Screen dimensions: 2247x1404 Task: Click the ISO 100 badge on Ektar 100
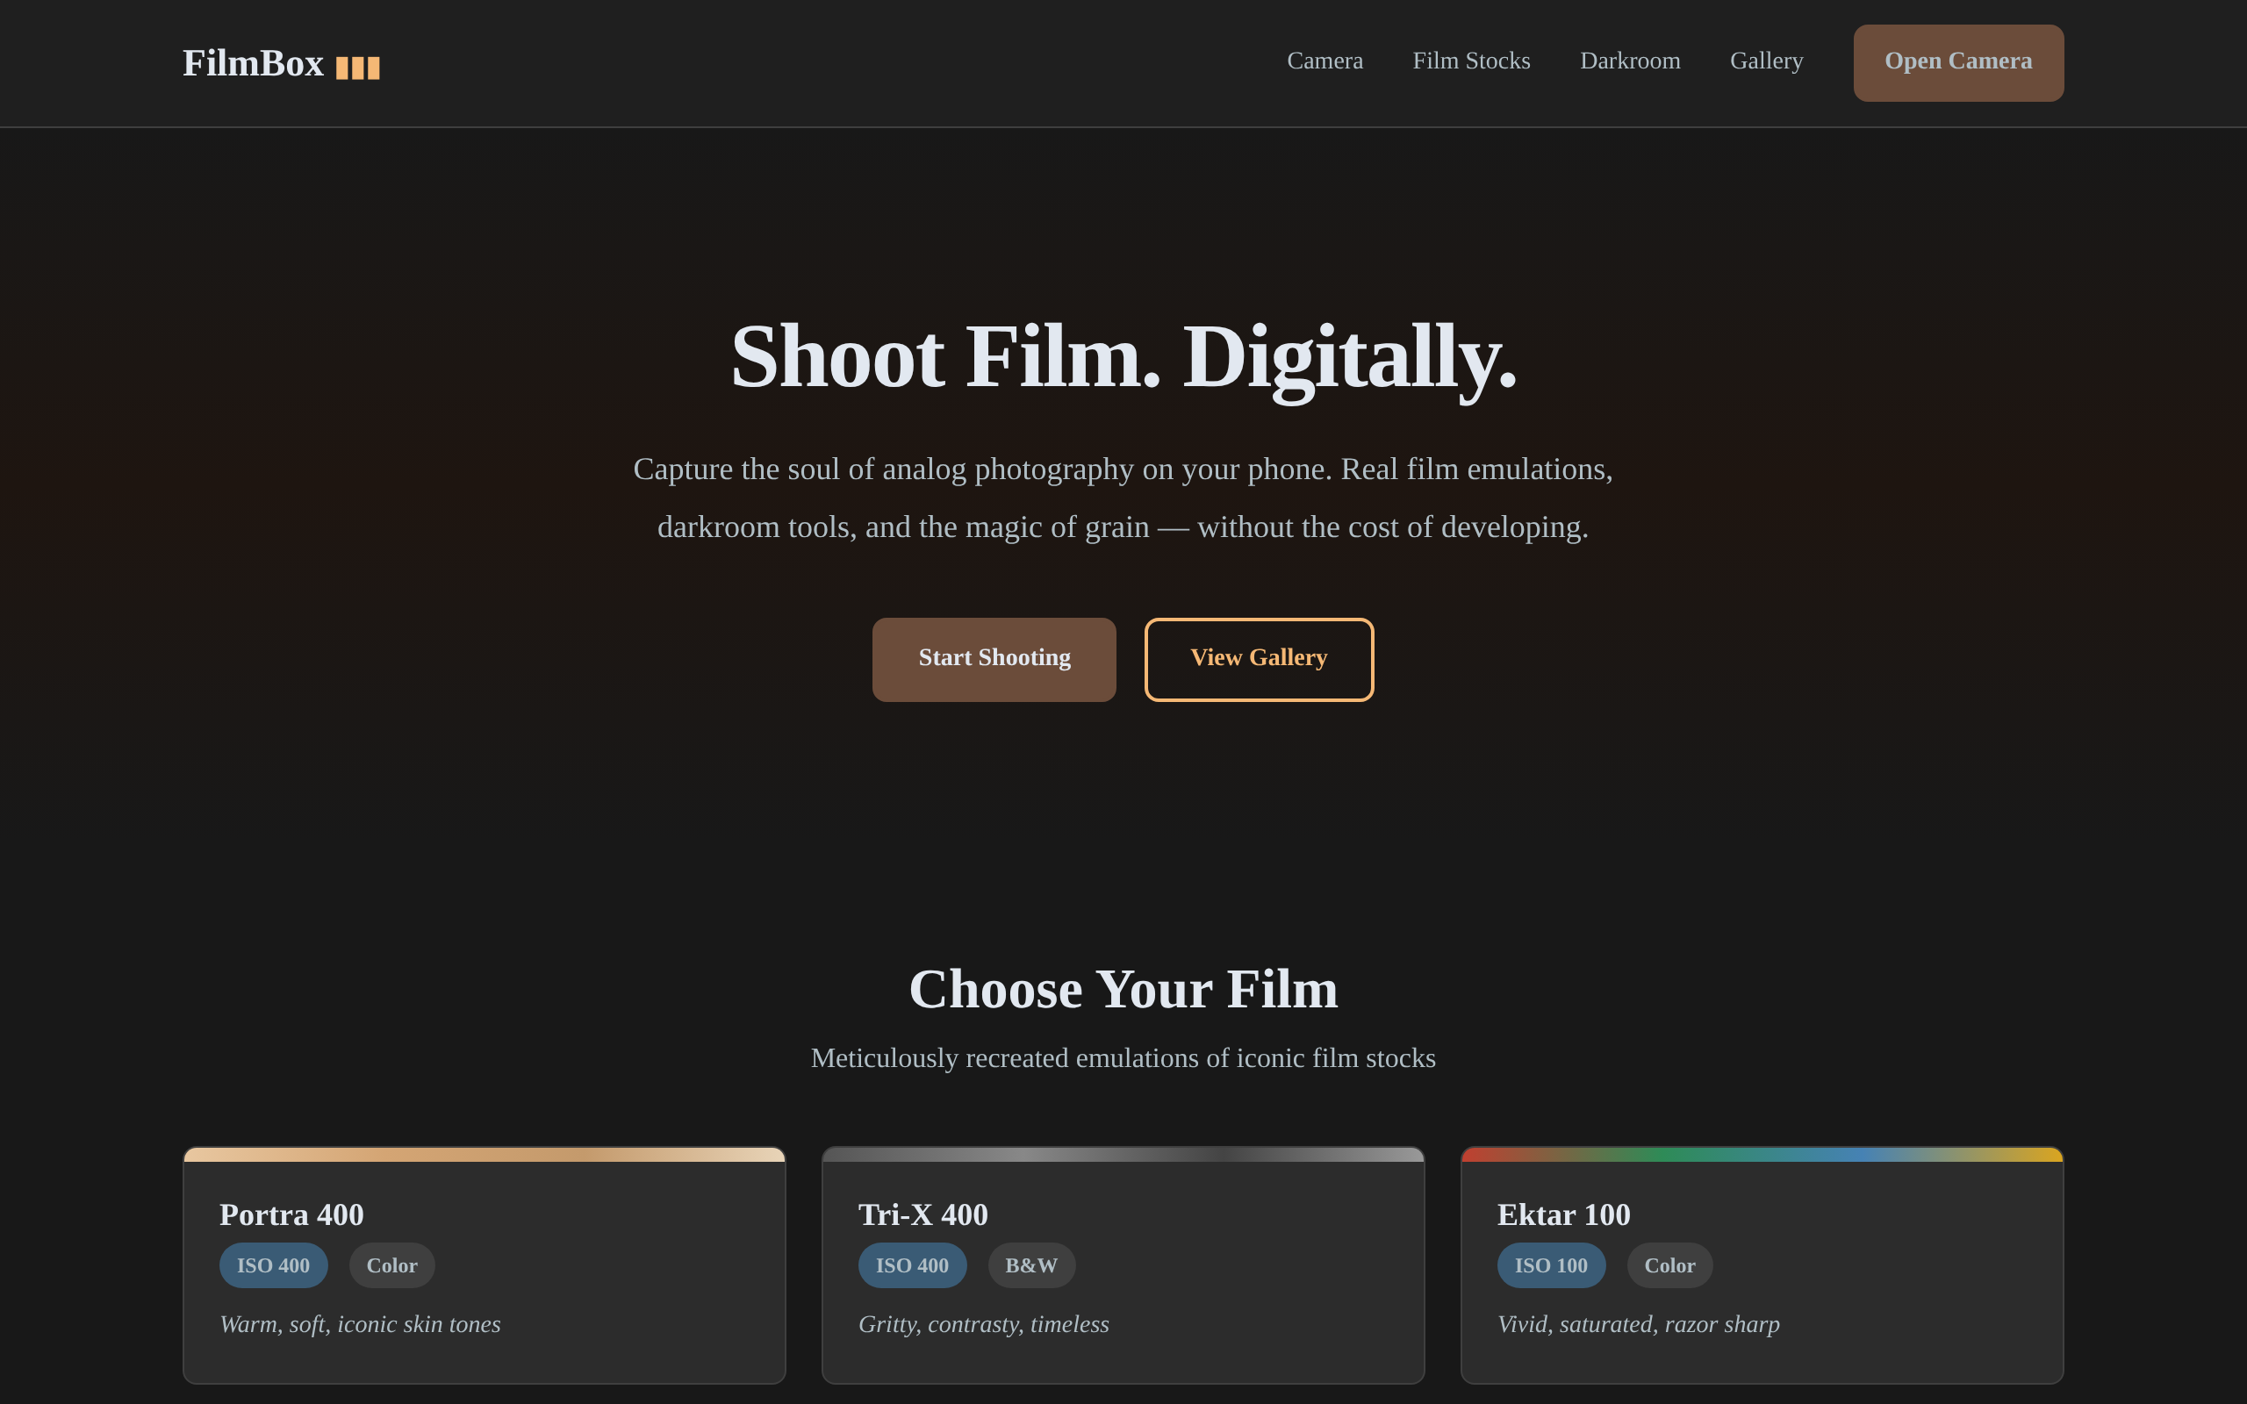1551,1264
